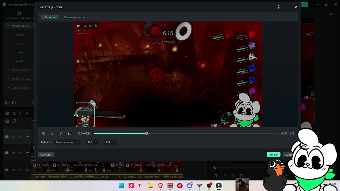Click the undo arrow in timeline toolbar
The height and width of the screenshot is (191, 340).
pos(27,113)
